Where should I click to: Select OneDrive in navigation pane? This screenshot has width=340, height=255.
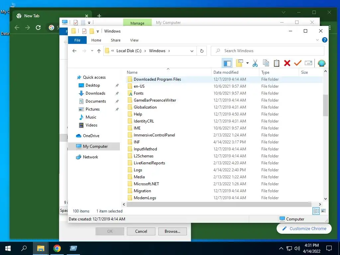coord(88,136)
